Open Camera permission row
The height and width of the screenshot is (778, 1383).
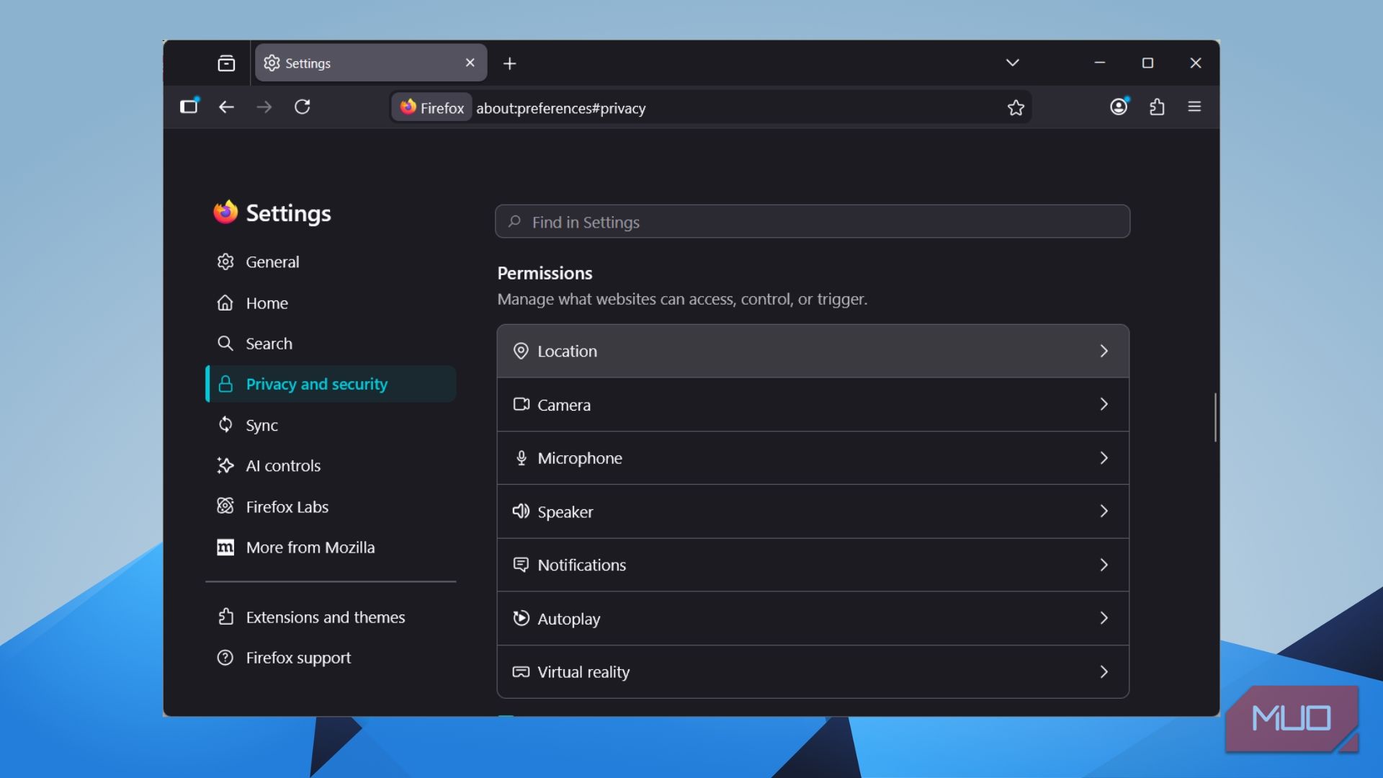(813, 405)
